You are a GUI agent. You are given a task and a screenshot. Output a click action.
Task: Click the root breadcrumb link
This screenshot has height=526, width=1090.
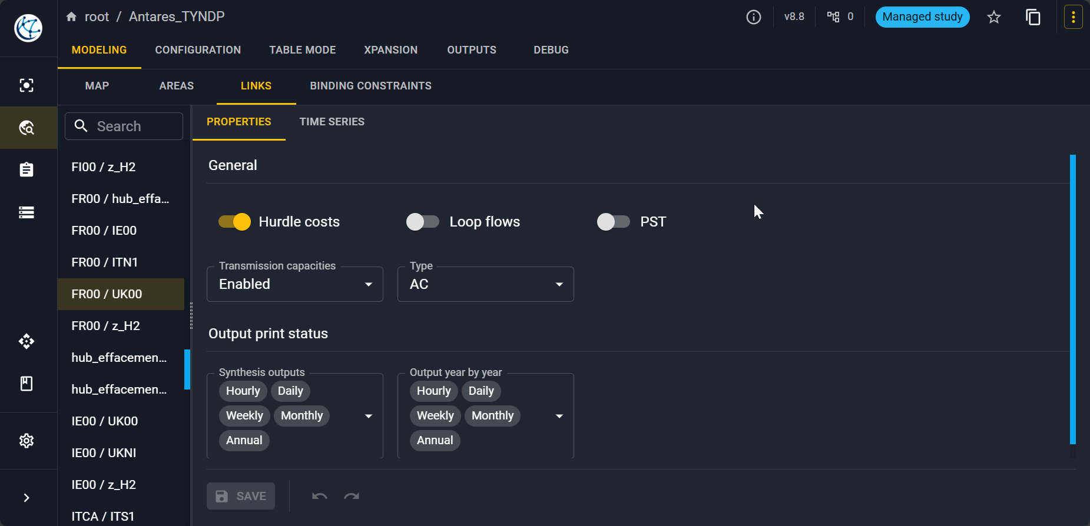click(97, 16)
